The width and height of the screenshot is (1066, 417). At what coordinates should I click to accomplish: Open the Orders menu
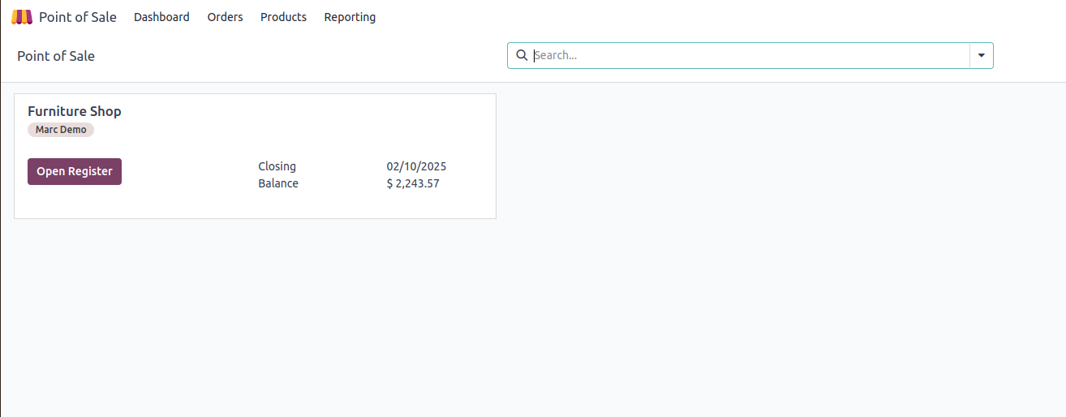tap(225, 17)
